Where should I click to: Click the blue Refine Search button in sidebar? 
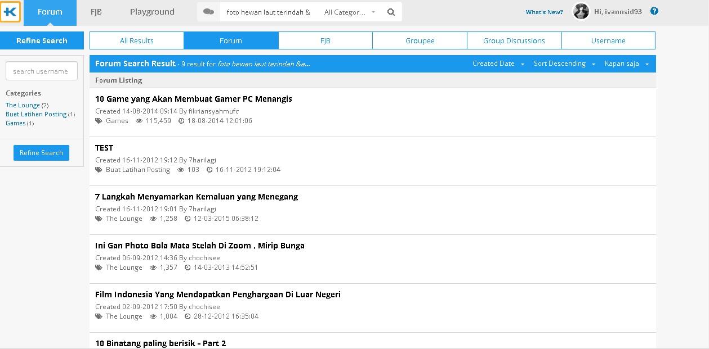41,153
